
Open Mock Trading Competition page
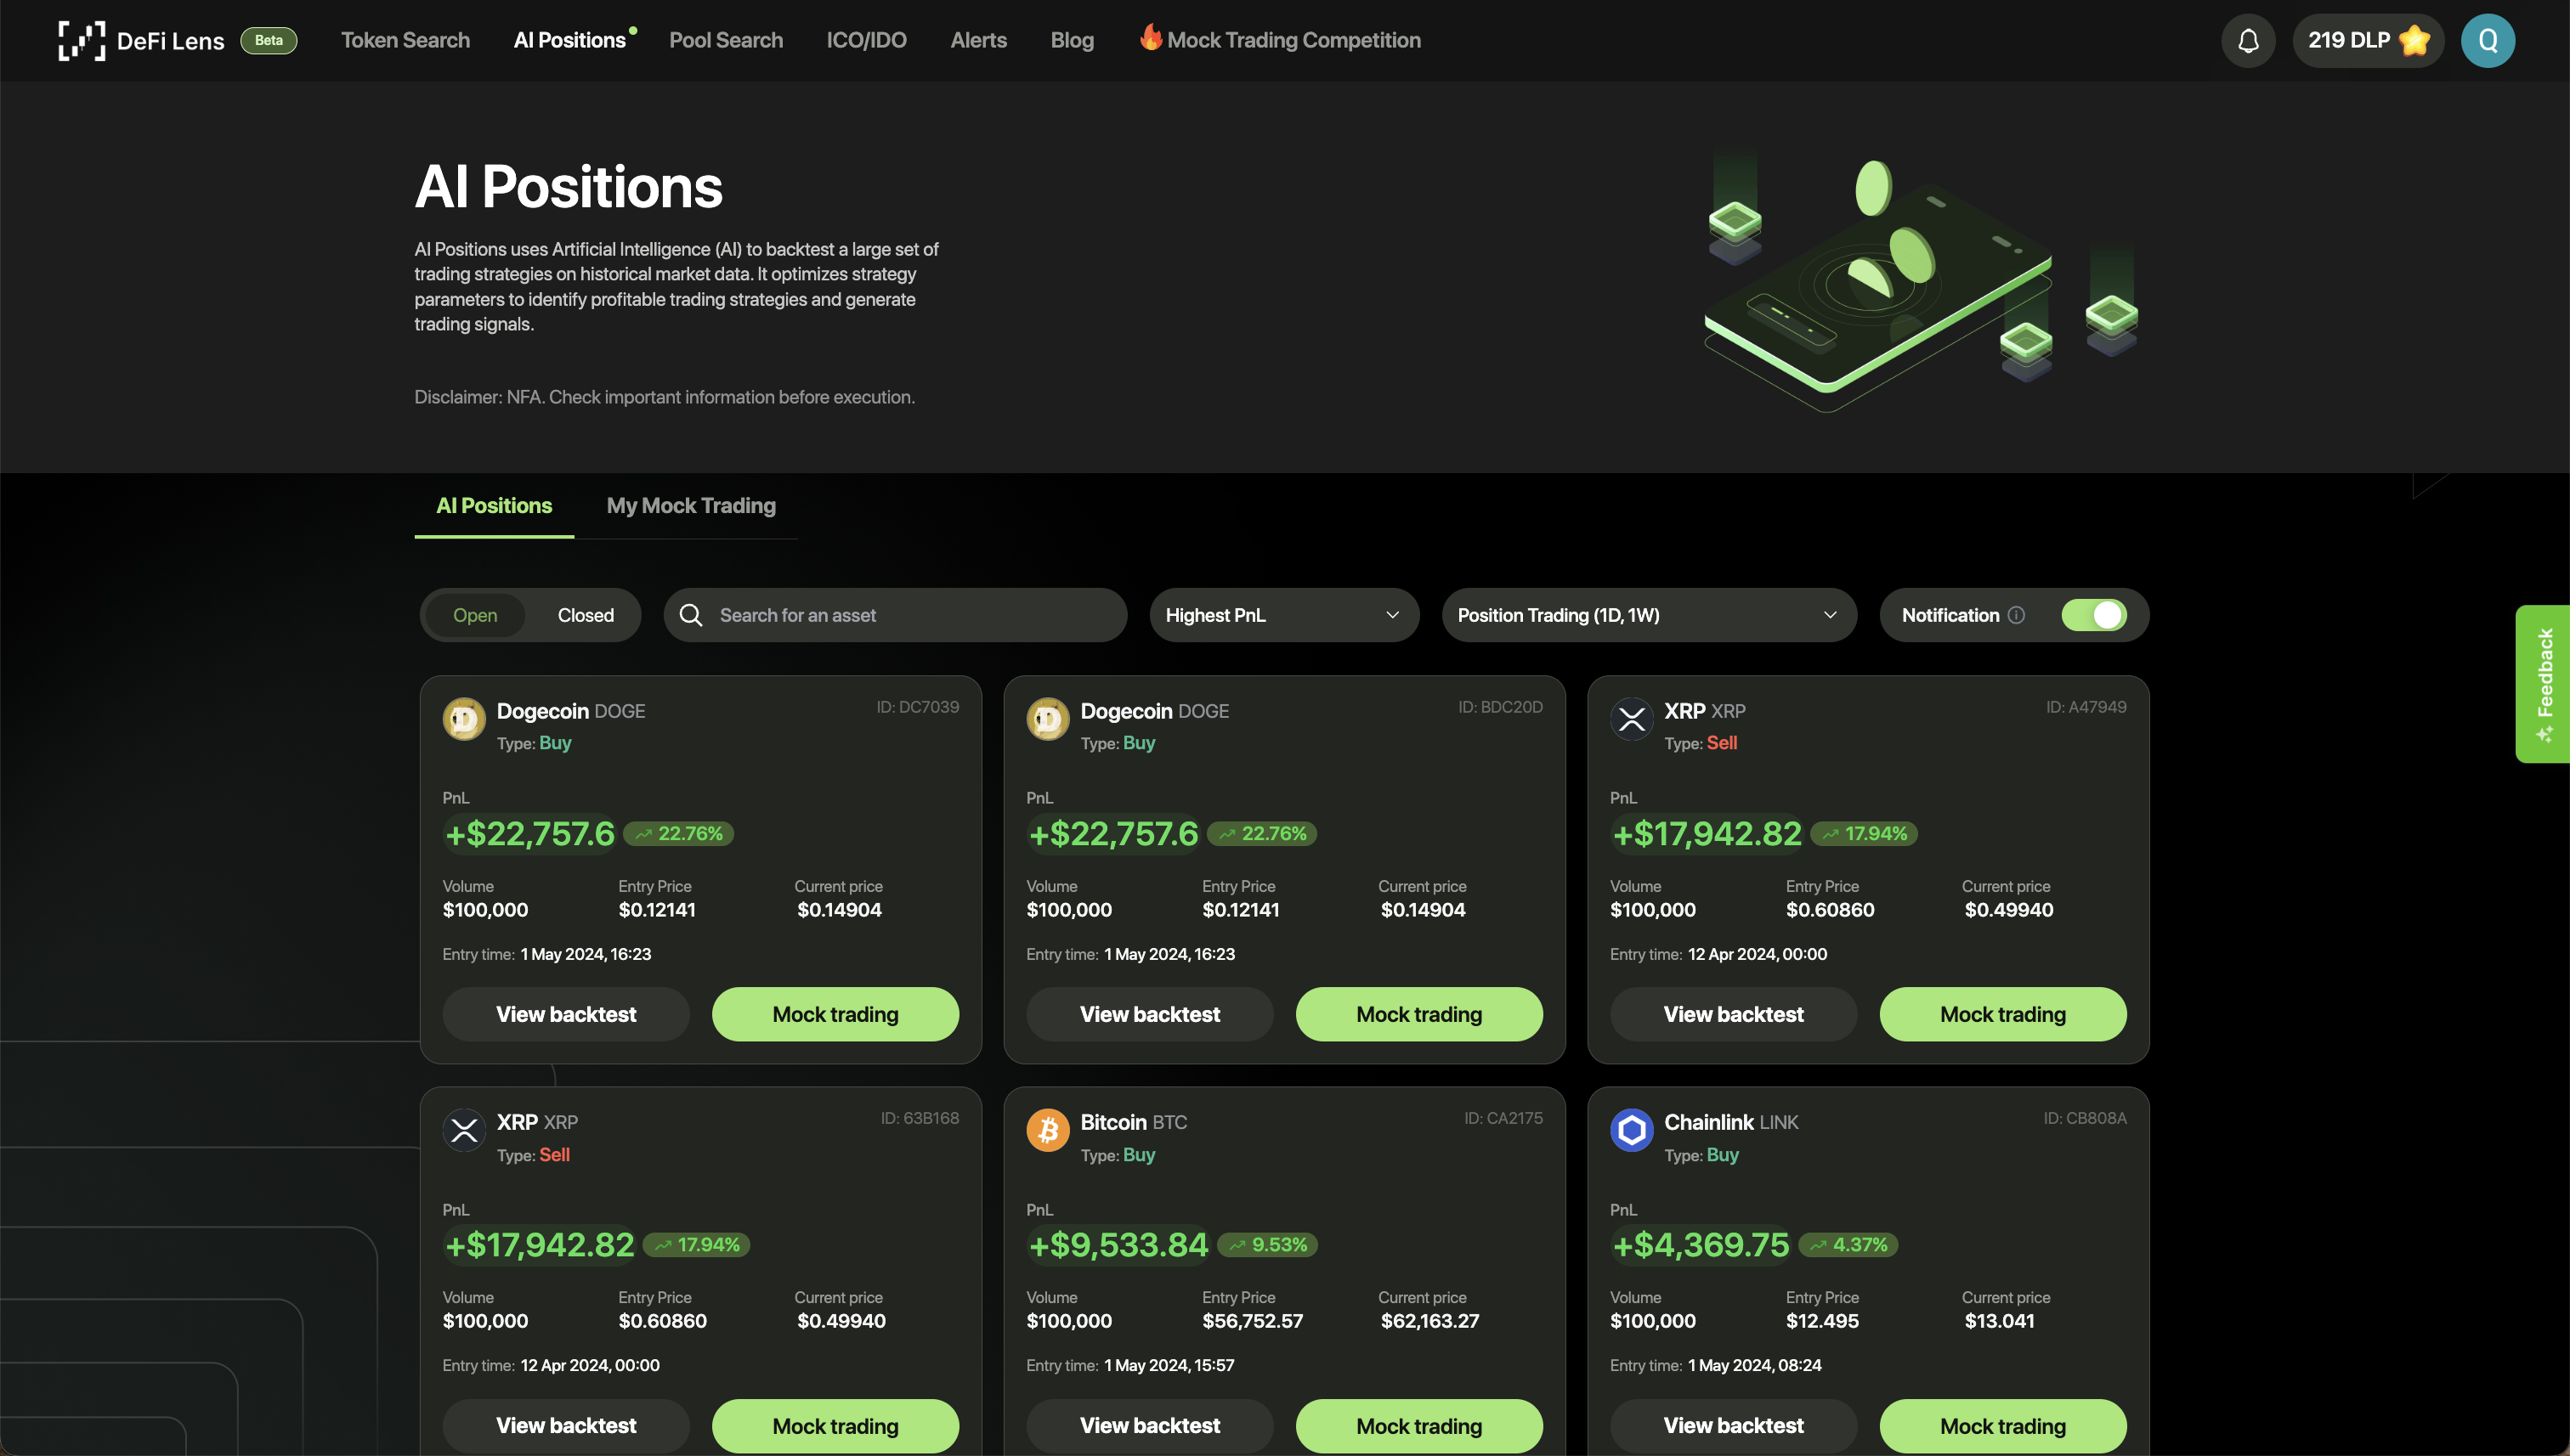point(1293,41)
